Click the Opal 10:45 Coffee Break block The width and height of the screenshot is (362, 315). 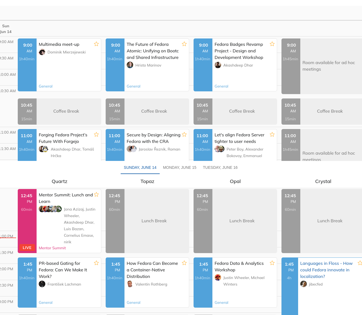click(235, 112)
